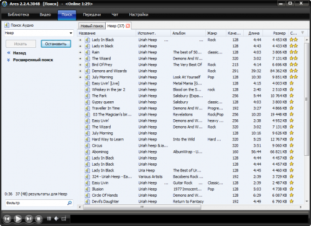Click audio icon for Circle Of Hands
Viewport: 311px width, 226px height.
pos(87,195)
